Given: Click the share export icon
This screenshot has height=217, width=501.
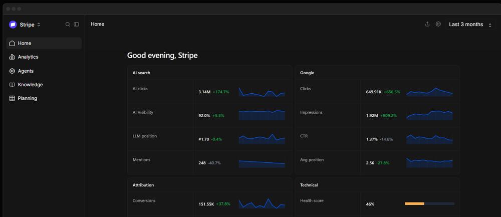Looking at the screenshot, I should (x=427, y=24).
